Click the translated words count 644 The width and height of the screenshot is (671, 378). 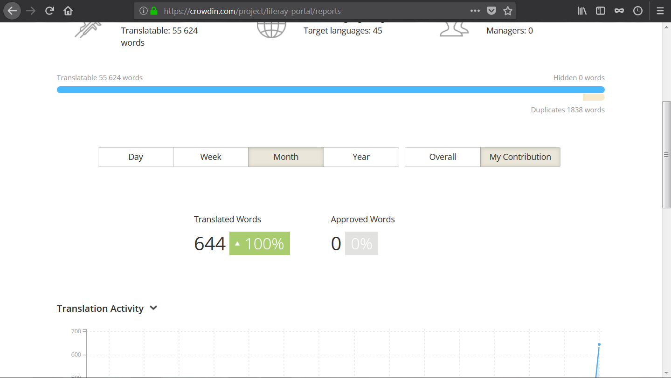click(210, 244)
